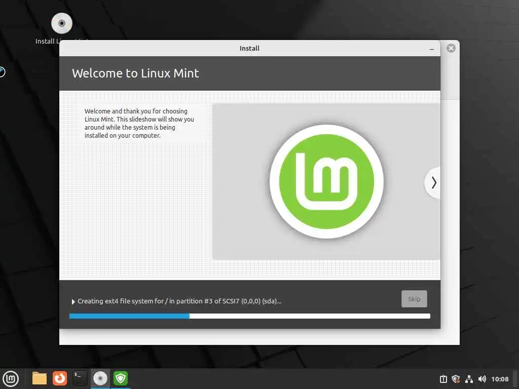Viewport: 519px width, 389px height.
Task: Close the background window with X button
Action: [x=451, y=48]
